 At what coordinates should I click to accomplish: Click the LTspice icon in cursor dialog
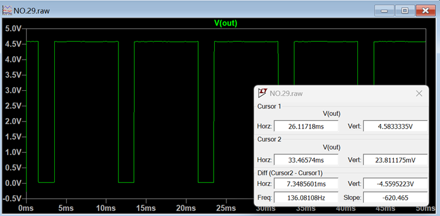[x=262, y=93]
